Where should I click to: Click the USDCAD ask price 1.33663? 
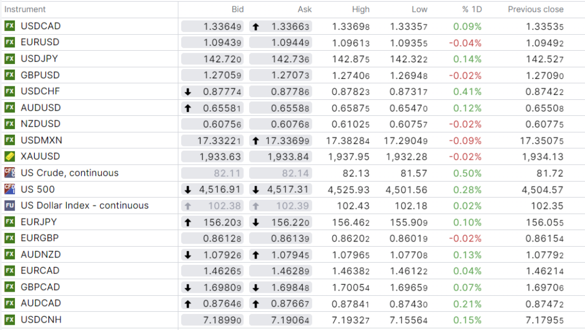pyautogui.click(x=290, y=26)
